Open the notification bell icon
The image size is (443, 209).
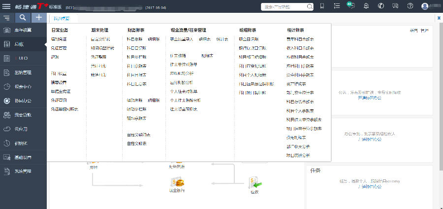point(366,6)
